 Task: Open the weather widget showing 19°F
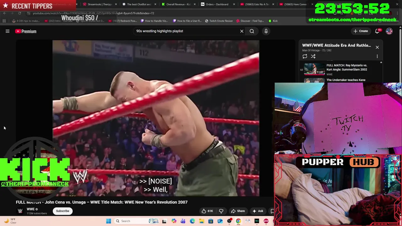10,221
